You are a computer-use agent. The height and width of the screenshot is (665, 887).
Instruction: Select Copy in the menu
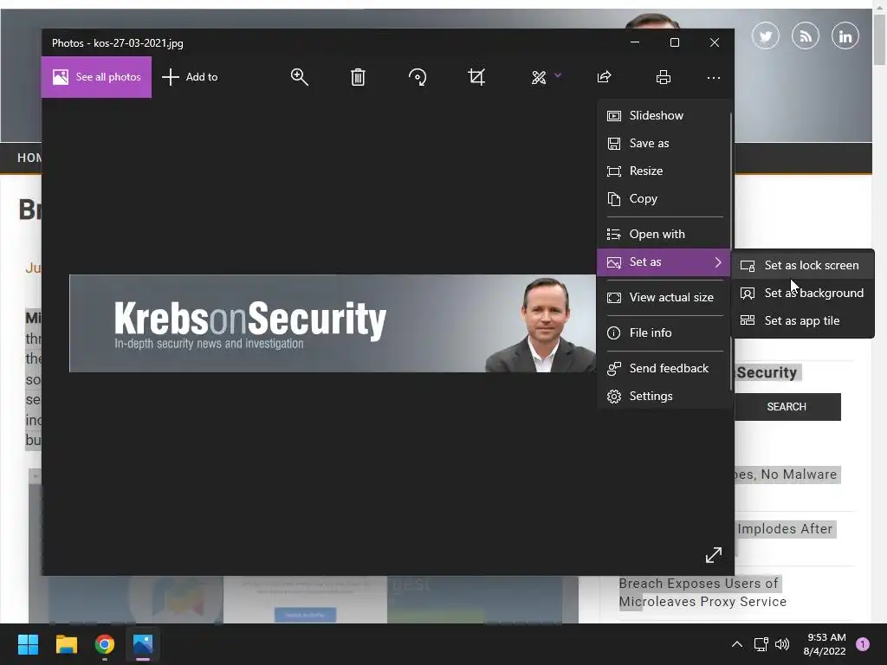coord(664,198)
